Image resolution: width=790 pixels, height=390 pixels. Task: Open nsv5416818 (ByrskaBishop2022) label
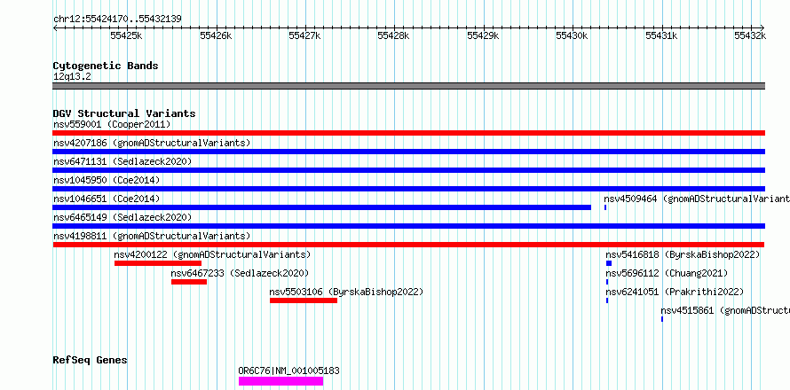click(x=683, y=254)
